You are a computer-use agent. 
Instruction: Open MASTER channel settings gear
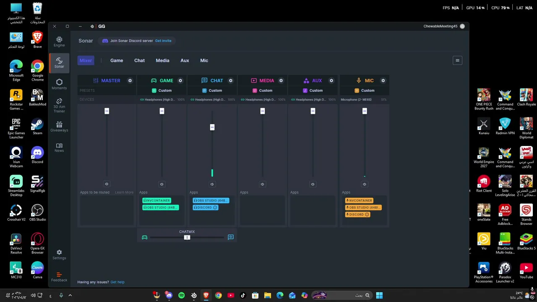pyautogui.click(x=130, y=81)
